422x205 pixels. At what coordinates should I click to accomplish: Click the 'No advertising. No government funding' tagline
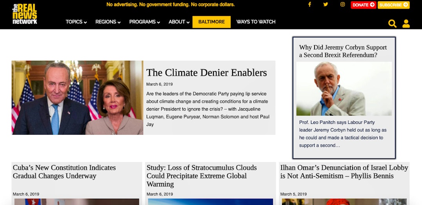click(170, 5)
